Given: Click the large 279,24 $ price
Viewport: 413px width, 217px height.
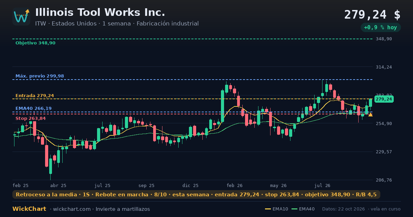Looking at the screenshot, I should pyautogui.click(x=372, y=15).
